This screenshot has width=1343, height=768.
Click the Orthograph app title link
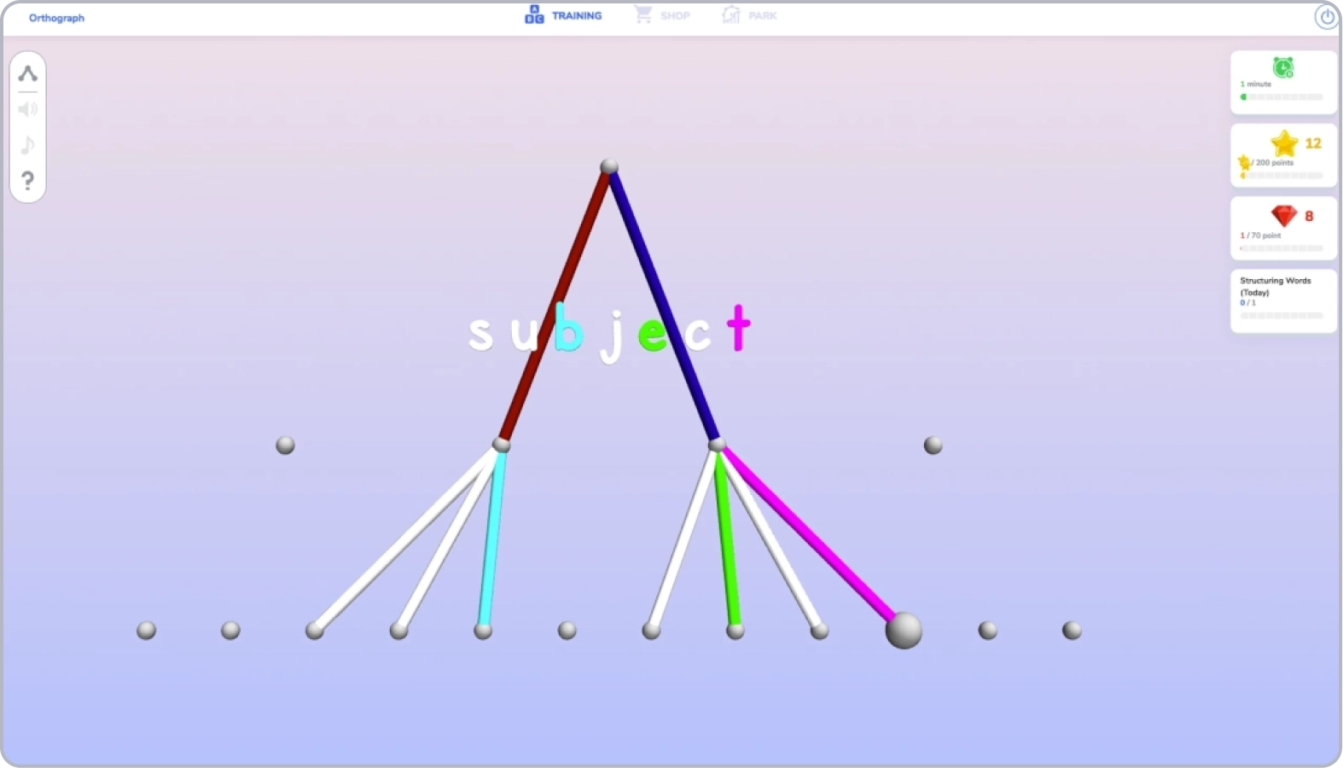coord(56,18)
